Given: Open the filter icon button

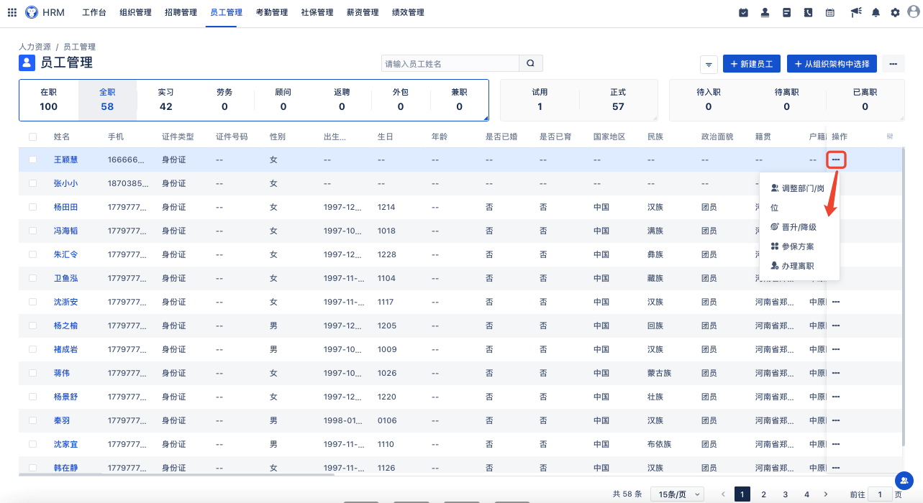Looking at the screenshot, I should [x=709, y=64].
